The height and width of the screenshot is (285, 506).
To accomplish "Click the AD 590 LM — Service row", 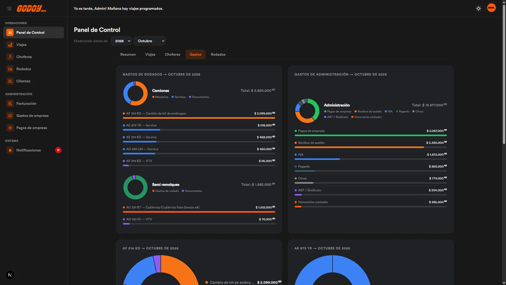I will coord(199,151).
